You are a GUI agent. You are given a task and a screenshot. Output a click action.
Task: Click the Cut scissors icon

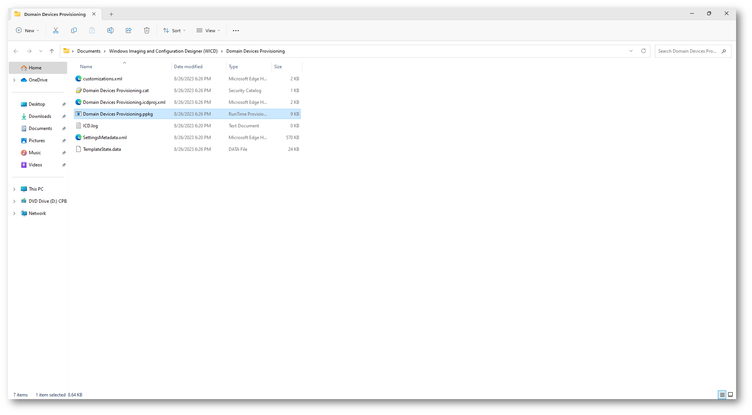(56, 30)
